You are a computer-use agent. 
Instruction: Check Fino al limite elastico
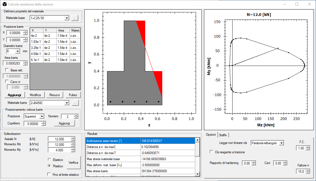point(49,174)
